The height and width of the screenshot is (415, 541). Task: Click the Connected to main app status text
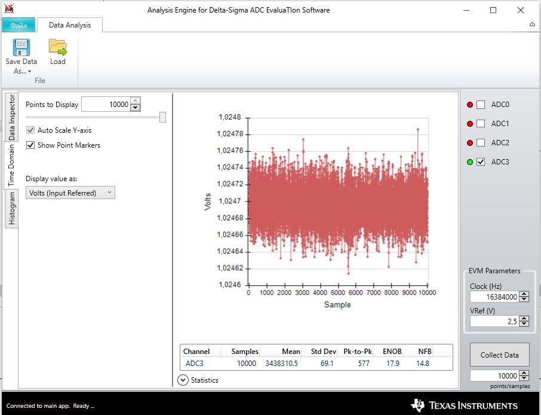pyautogui.click(x=50, y=405)
